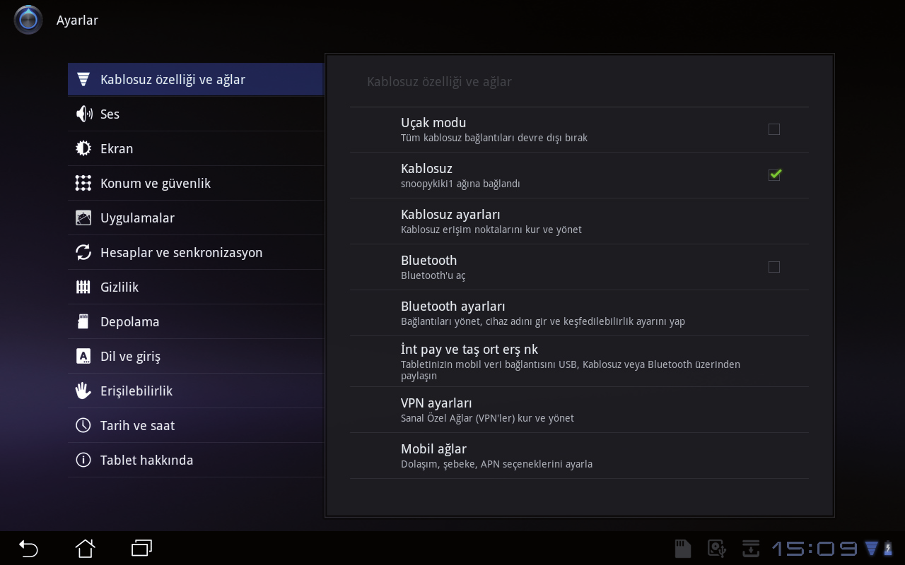Open Kablosuz ayarları option

[x=579, y=221]
